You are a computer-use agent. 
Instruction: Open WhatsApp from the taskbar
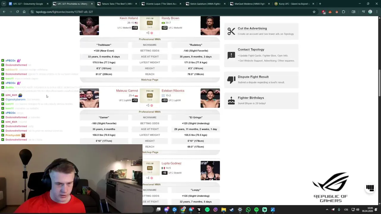(x=248, y=210)
